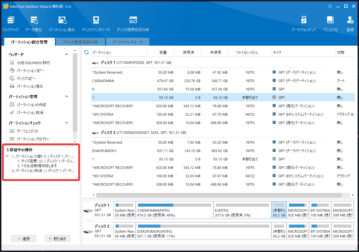This screenshot has height=252, width=359.
Task: Switch to the ディスク使用状況分析 tab
Action: [80, 42]
